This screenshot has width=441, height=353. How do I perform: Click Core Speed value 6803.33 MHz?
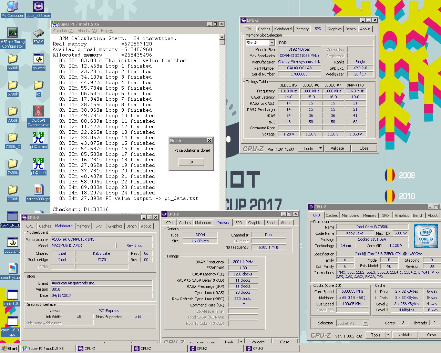pos(352,292)
